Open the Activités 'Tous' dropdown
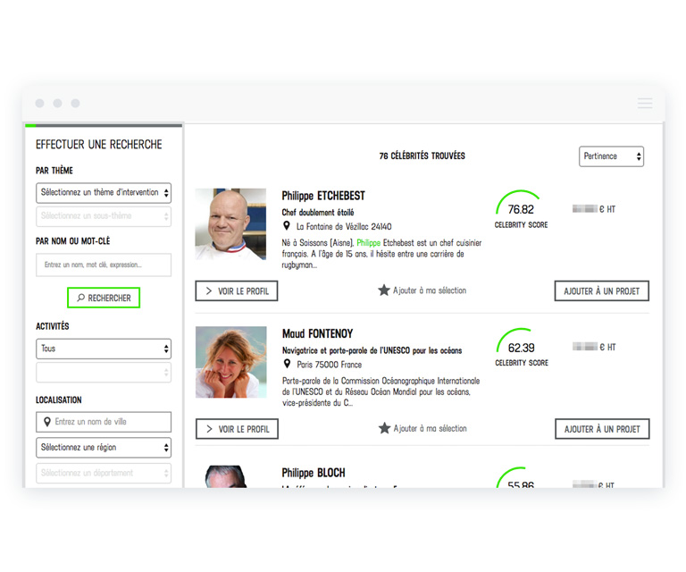Screen dimensions: 686x572 [x=104, y=349]
